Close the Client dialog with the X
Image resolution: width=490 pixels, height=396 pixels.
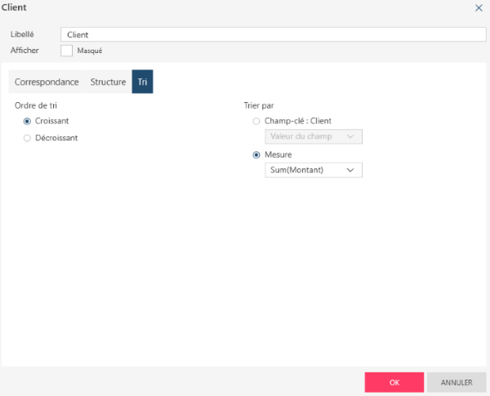(x=479, y=7)
